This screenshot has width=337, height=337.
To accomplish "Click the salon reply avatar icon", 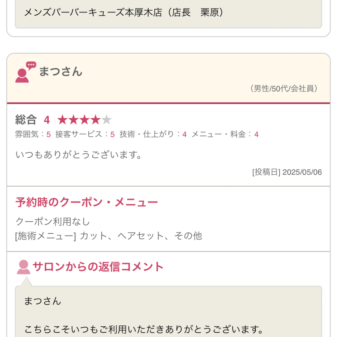I will click(23, 267).
